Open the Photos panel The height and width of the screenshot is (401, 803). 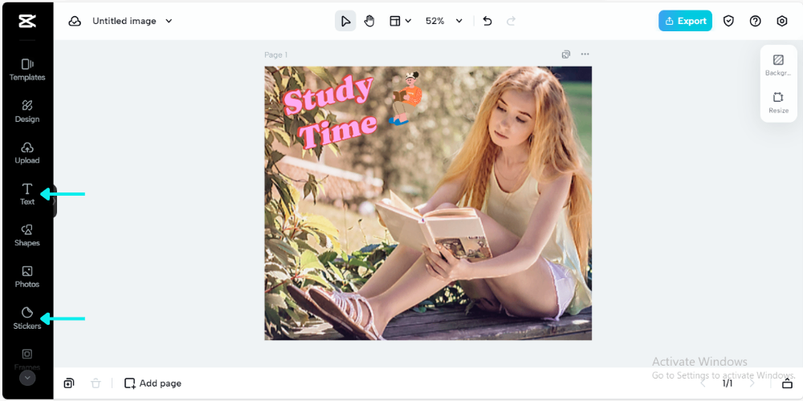[x=27, y=277]
